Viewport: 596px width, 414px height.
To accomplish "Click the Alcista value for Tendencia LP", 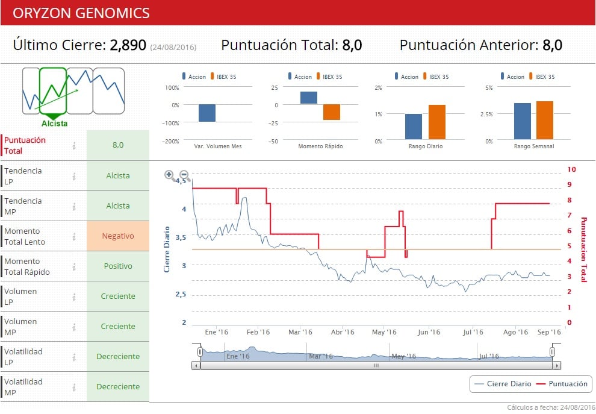I will [118, 175].
